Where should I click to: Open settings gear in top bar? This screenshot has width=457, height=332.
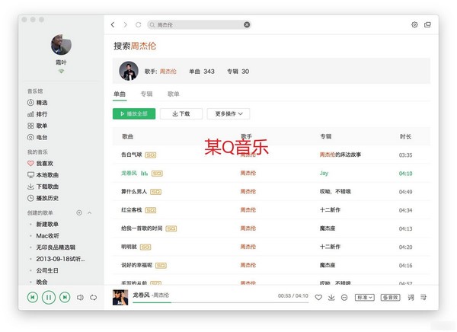(x=414, y=24)
